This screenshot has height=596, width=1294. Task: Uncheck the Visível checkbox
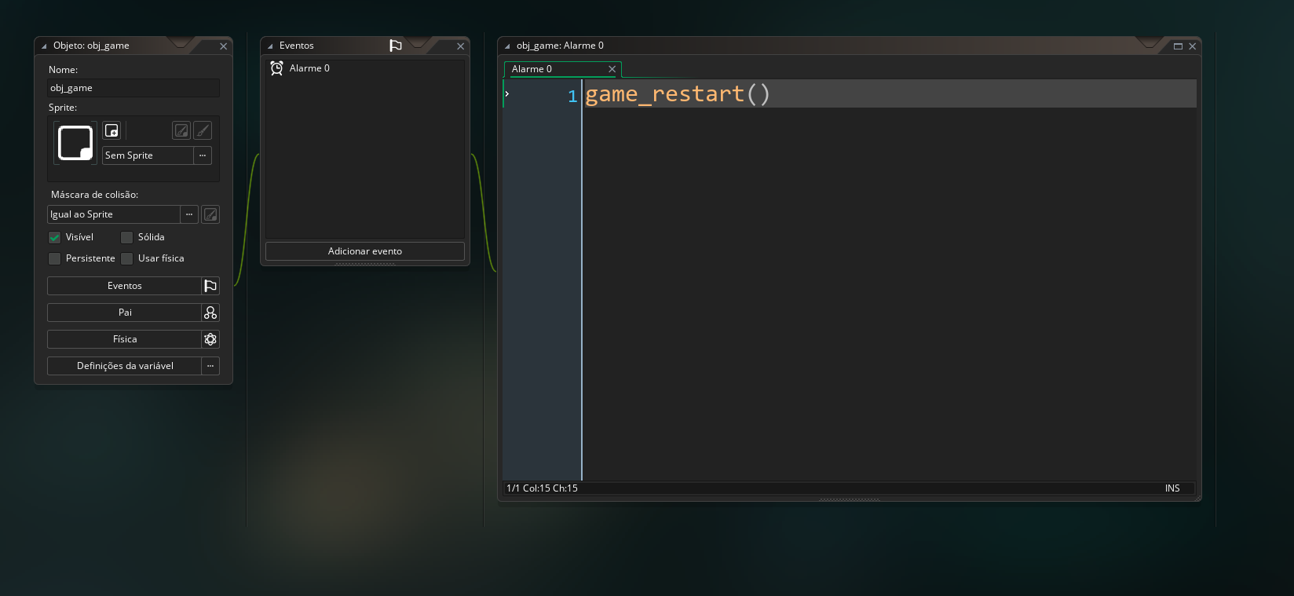55,237
